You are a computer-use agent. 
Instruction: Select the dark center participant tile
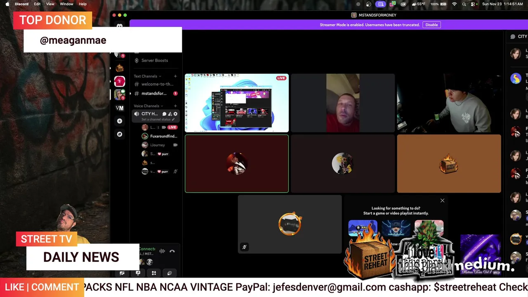click(343, 164)
